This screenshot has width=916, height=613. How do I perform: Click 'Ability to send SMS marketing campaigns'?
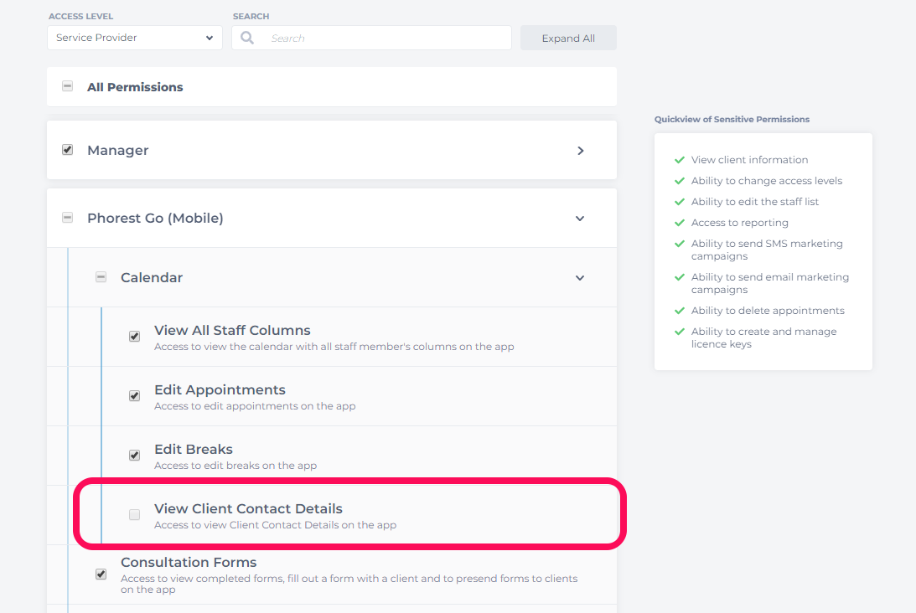click(x=767, y=250)
